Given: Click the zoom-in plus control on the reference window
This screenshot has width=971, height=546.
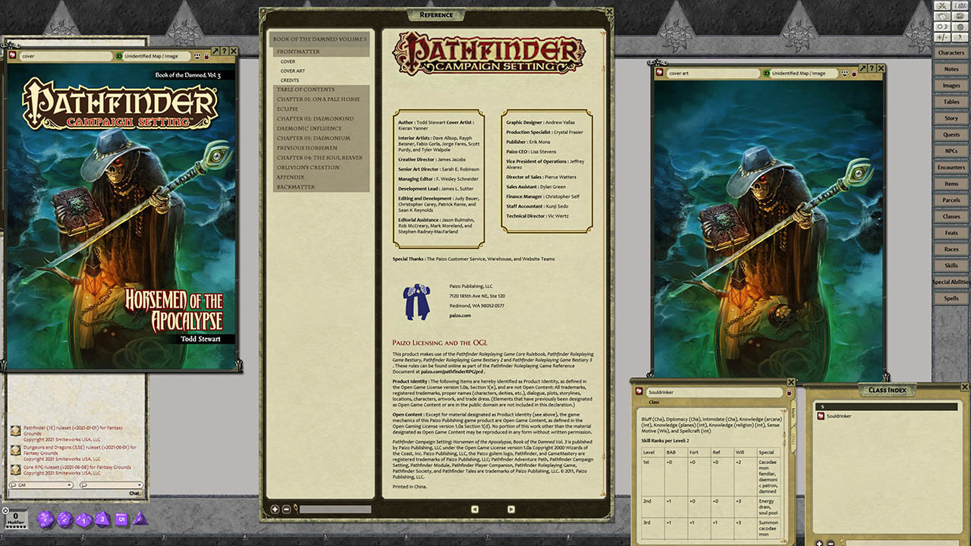Looking at the screenshot, I should coord(275,509).
